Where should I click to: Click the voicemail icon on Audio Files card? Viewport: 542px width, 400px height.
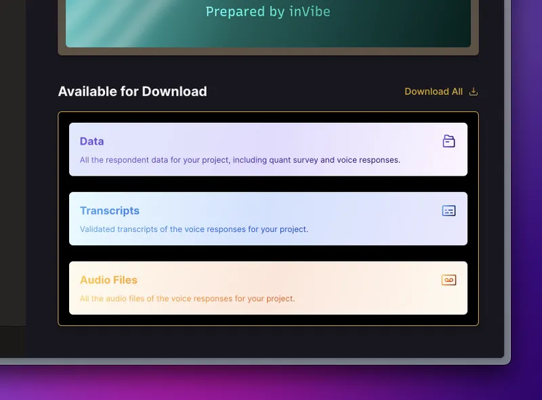(449, 280)
